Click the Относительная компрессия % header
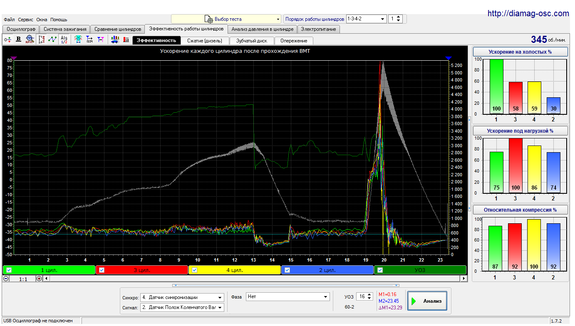 [520, 210]
